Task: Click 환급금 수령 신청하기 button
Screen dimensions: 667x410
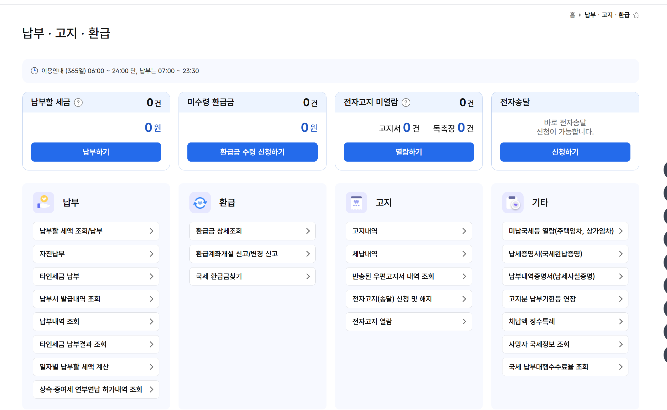Action: [252, 152]
